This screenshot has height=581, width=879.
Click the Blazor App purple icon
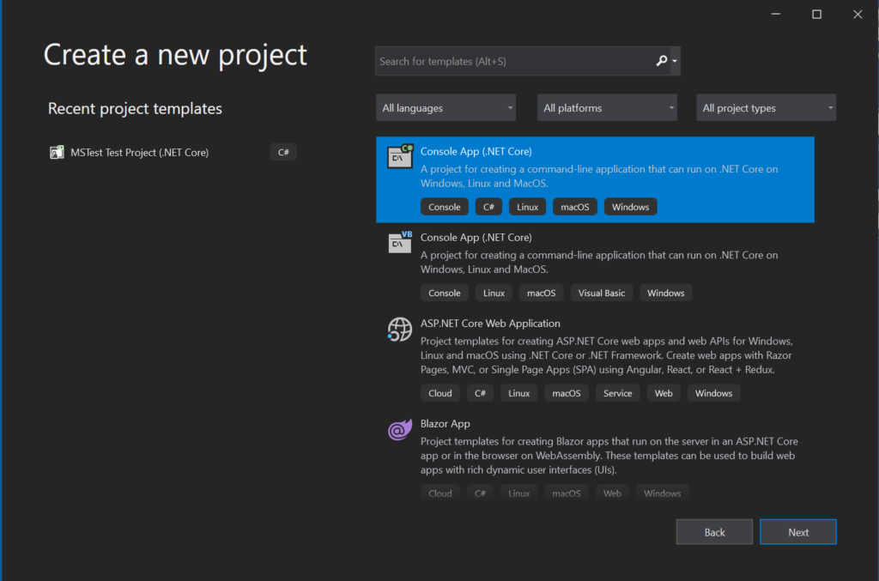click(400, 430)
